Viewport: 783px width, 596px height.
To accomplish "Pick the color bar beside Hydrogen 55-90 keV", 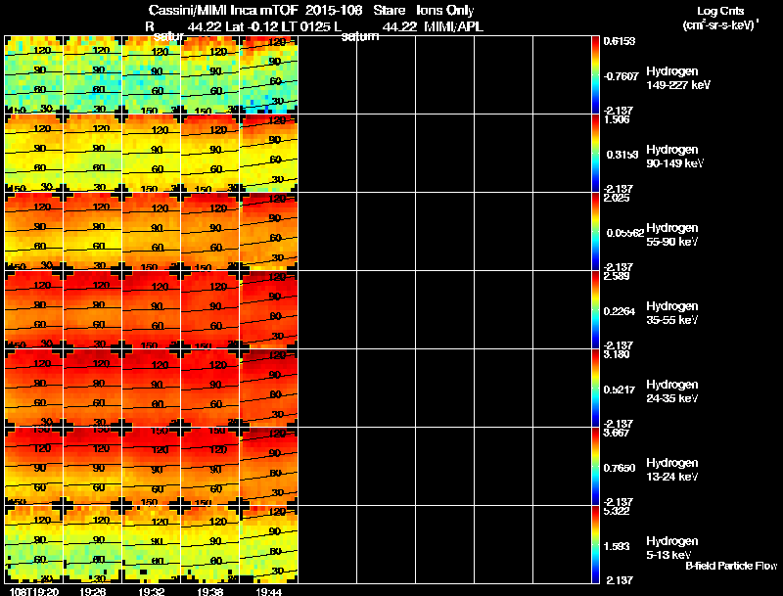I will [595, 231].
